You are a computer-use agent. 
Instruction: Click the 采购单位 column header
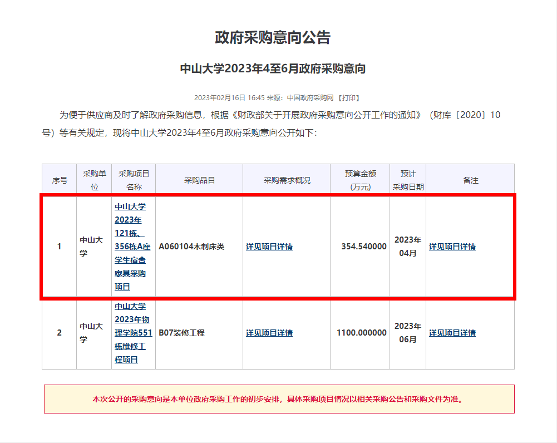[x=94, y=180]
